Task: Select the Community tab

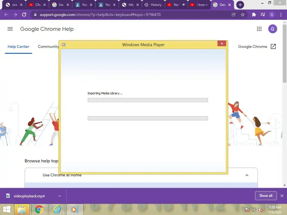Action: click(48, 47)
